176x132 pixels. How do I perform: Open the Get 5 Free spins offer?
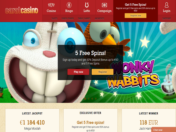[x=91, y=122]
